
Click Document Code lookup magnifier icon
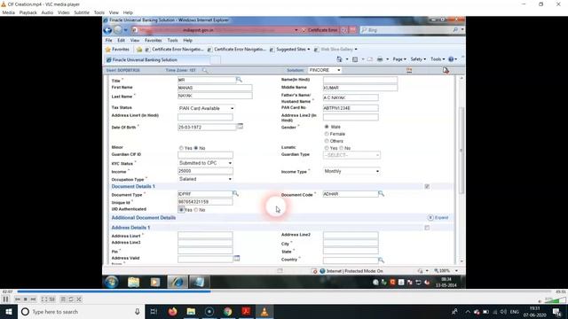tap(381, 194)
